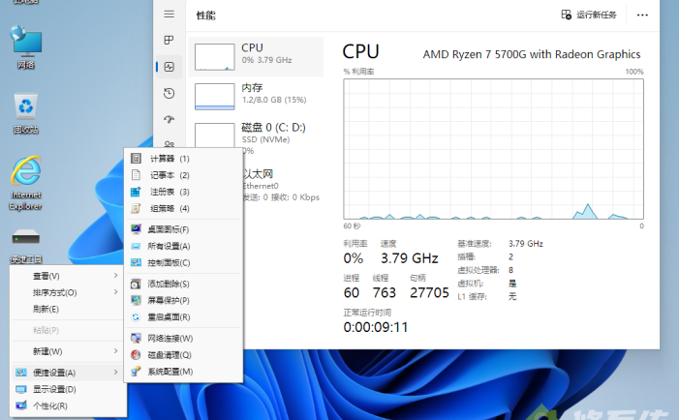This screenshot has height=420, width=679.
Task: Expand the Sort by (排序方式) submenu
Action: tap(68, 292)
